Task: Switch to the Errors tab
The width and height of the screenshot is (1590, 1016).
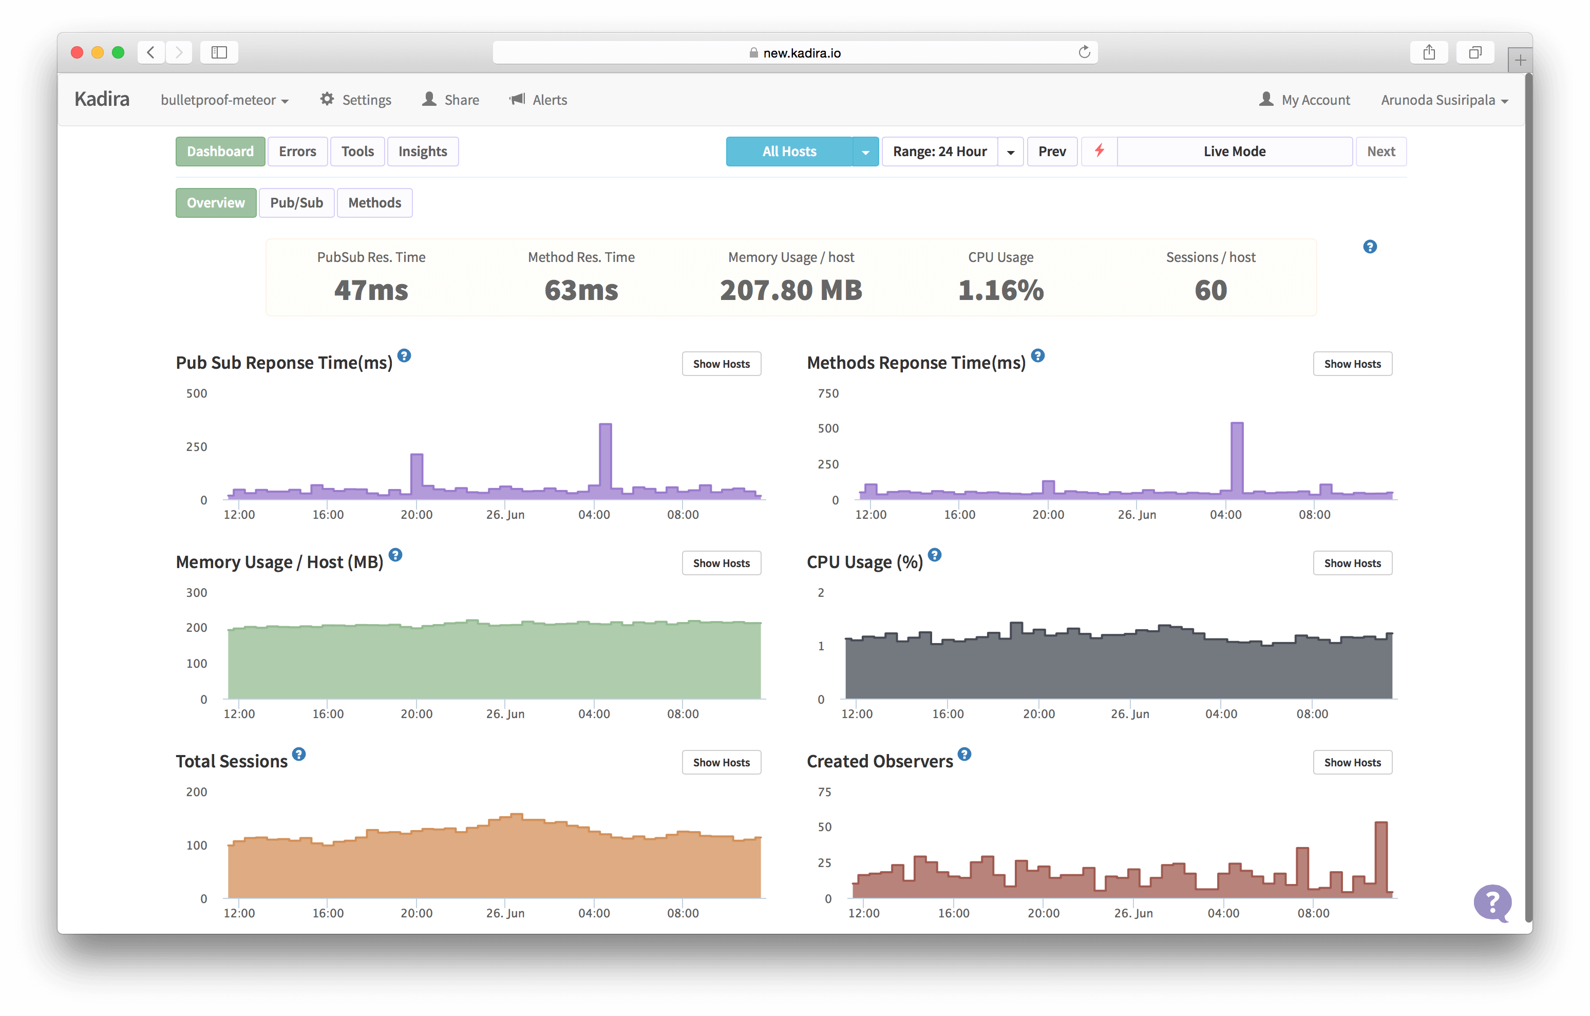Action: coord(297,152)
